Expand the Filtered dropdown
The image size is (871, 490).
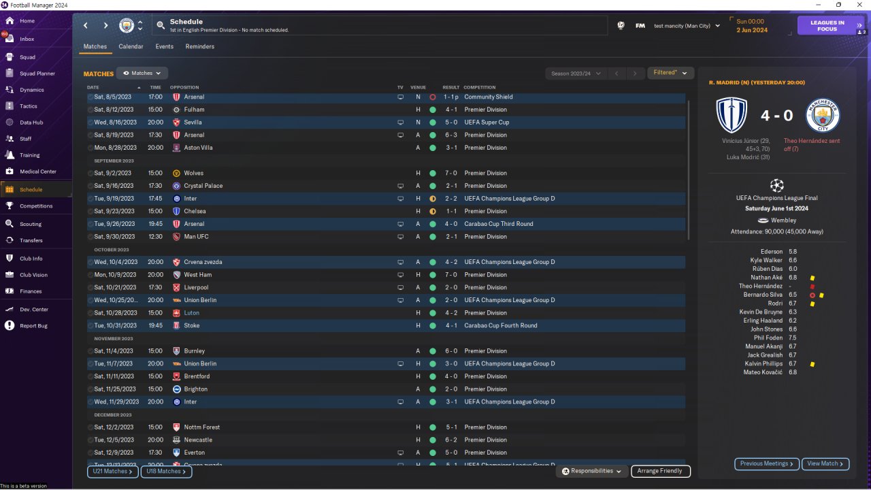[671, 73]
